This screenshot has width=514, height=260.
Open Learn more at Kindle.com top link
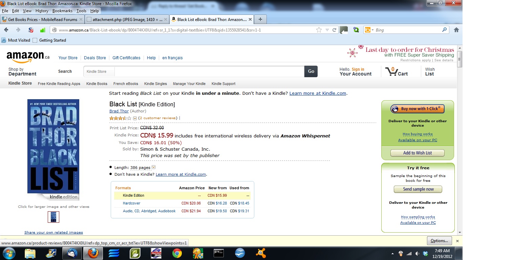(x=318, y=93)
